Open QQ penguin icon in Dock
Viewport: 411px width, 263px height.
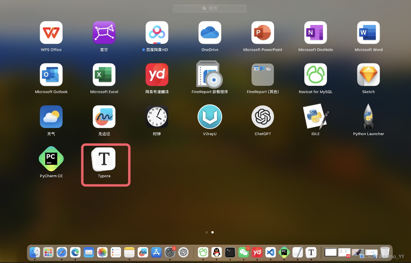(x=217, y=253)
